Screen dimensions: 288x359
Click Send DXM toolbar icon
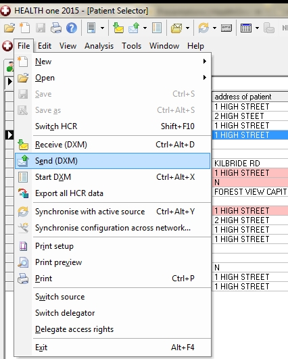[134, 28]
